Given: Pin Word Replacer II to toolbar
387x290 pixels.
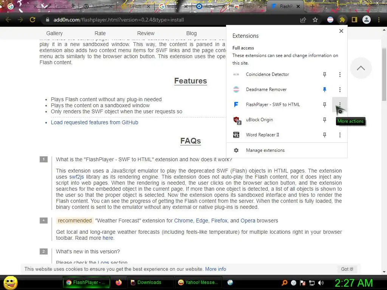Looking at the screenshot, I should pyautogui.click(x=325, y=135).
